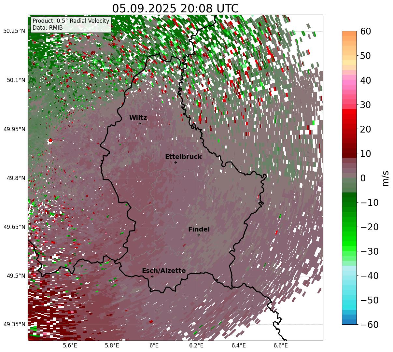Click the cross marker under Wiltz
The image size is (393, 352).
click(x=140, y=123)
